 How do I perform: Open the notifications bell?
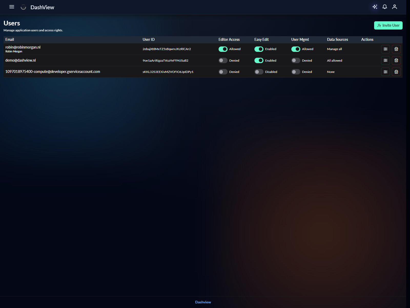pyautogui.click(x=385, y=7)
